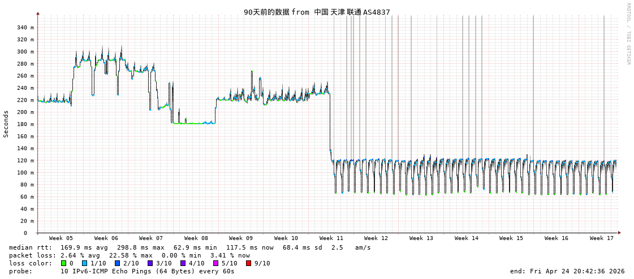634x279 pixels.
Task: Click the violet 4/10 loss swatch
Action: (x=183, y=263)
